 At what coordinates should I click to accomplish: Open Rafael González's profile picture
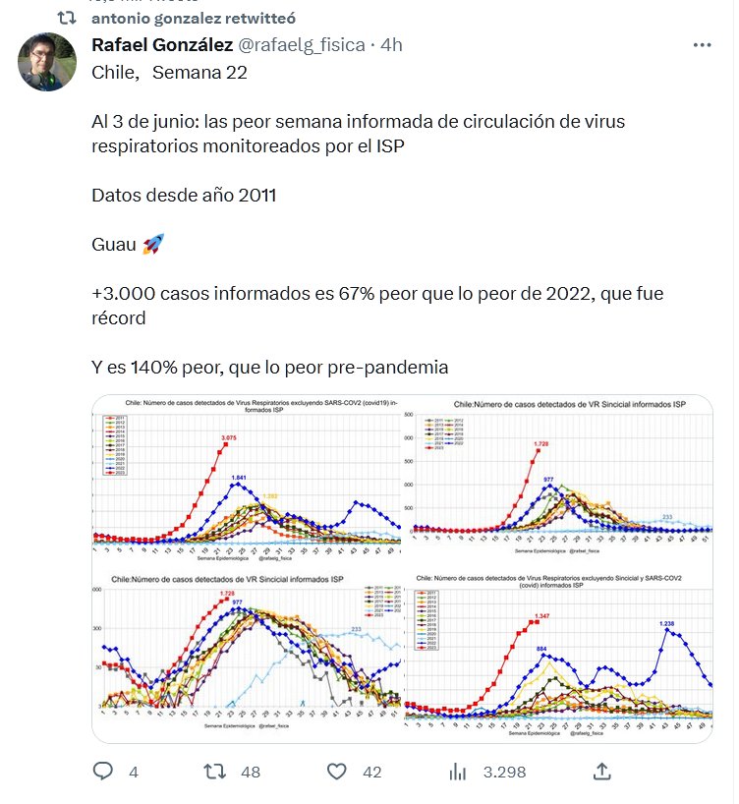[x=47, y=62]
